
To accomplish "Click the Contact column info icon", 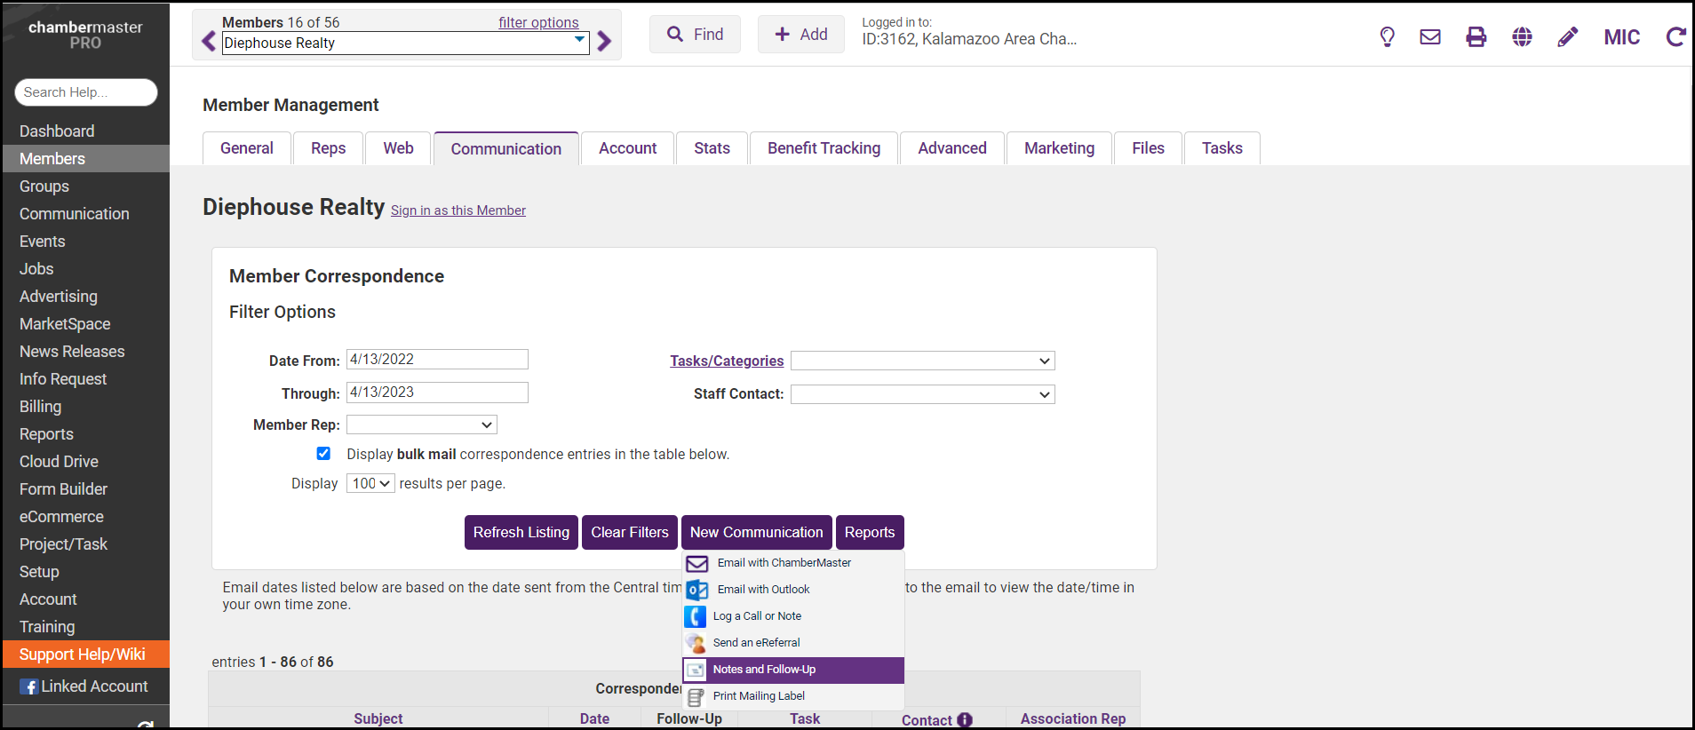I will click(965, 720).
